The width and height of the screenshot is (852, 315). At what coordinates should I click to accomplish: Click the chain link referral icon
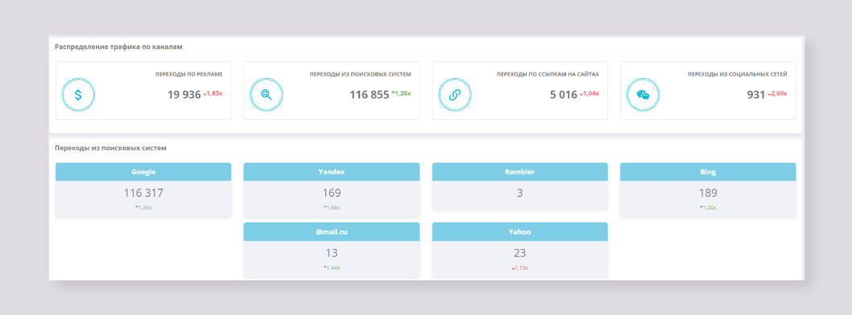(455, 95)
